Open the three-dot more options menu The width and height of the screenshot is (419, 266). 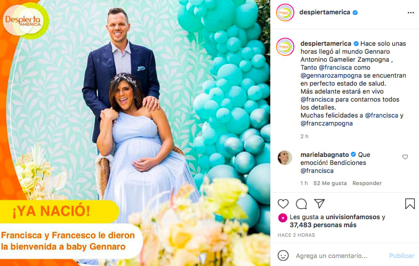[x=410, y=13]
